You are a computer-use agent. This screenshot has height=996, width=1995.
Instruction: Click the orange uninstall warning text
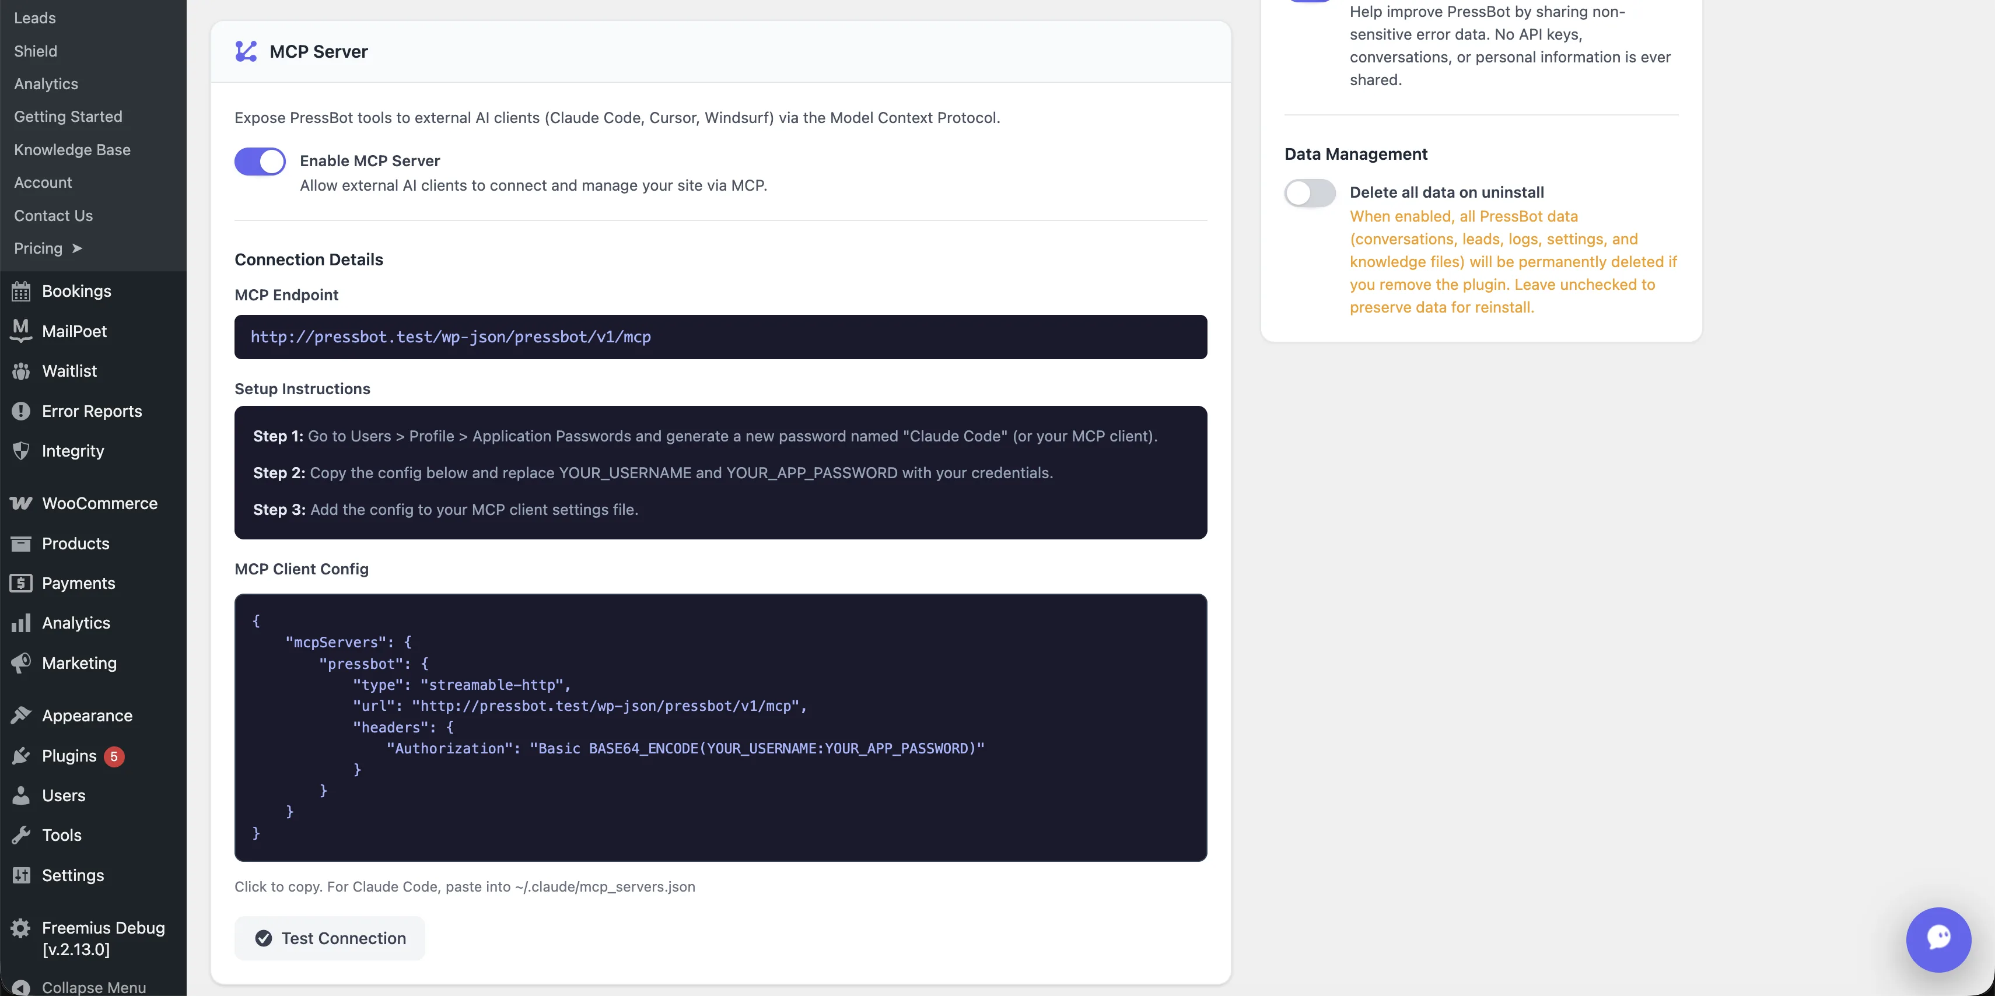(1513, 262)
